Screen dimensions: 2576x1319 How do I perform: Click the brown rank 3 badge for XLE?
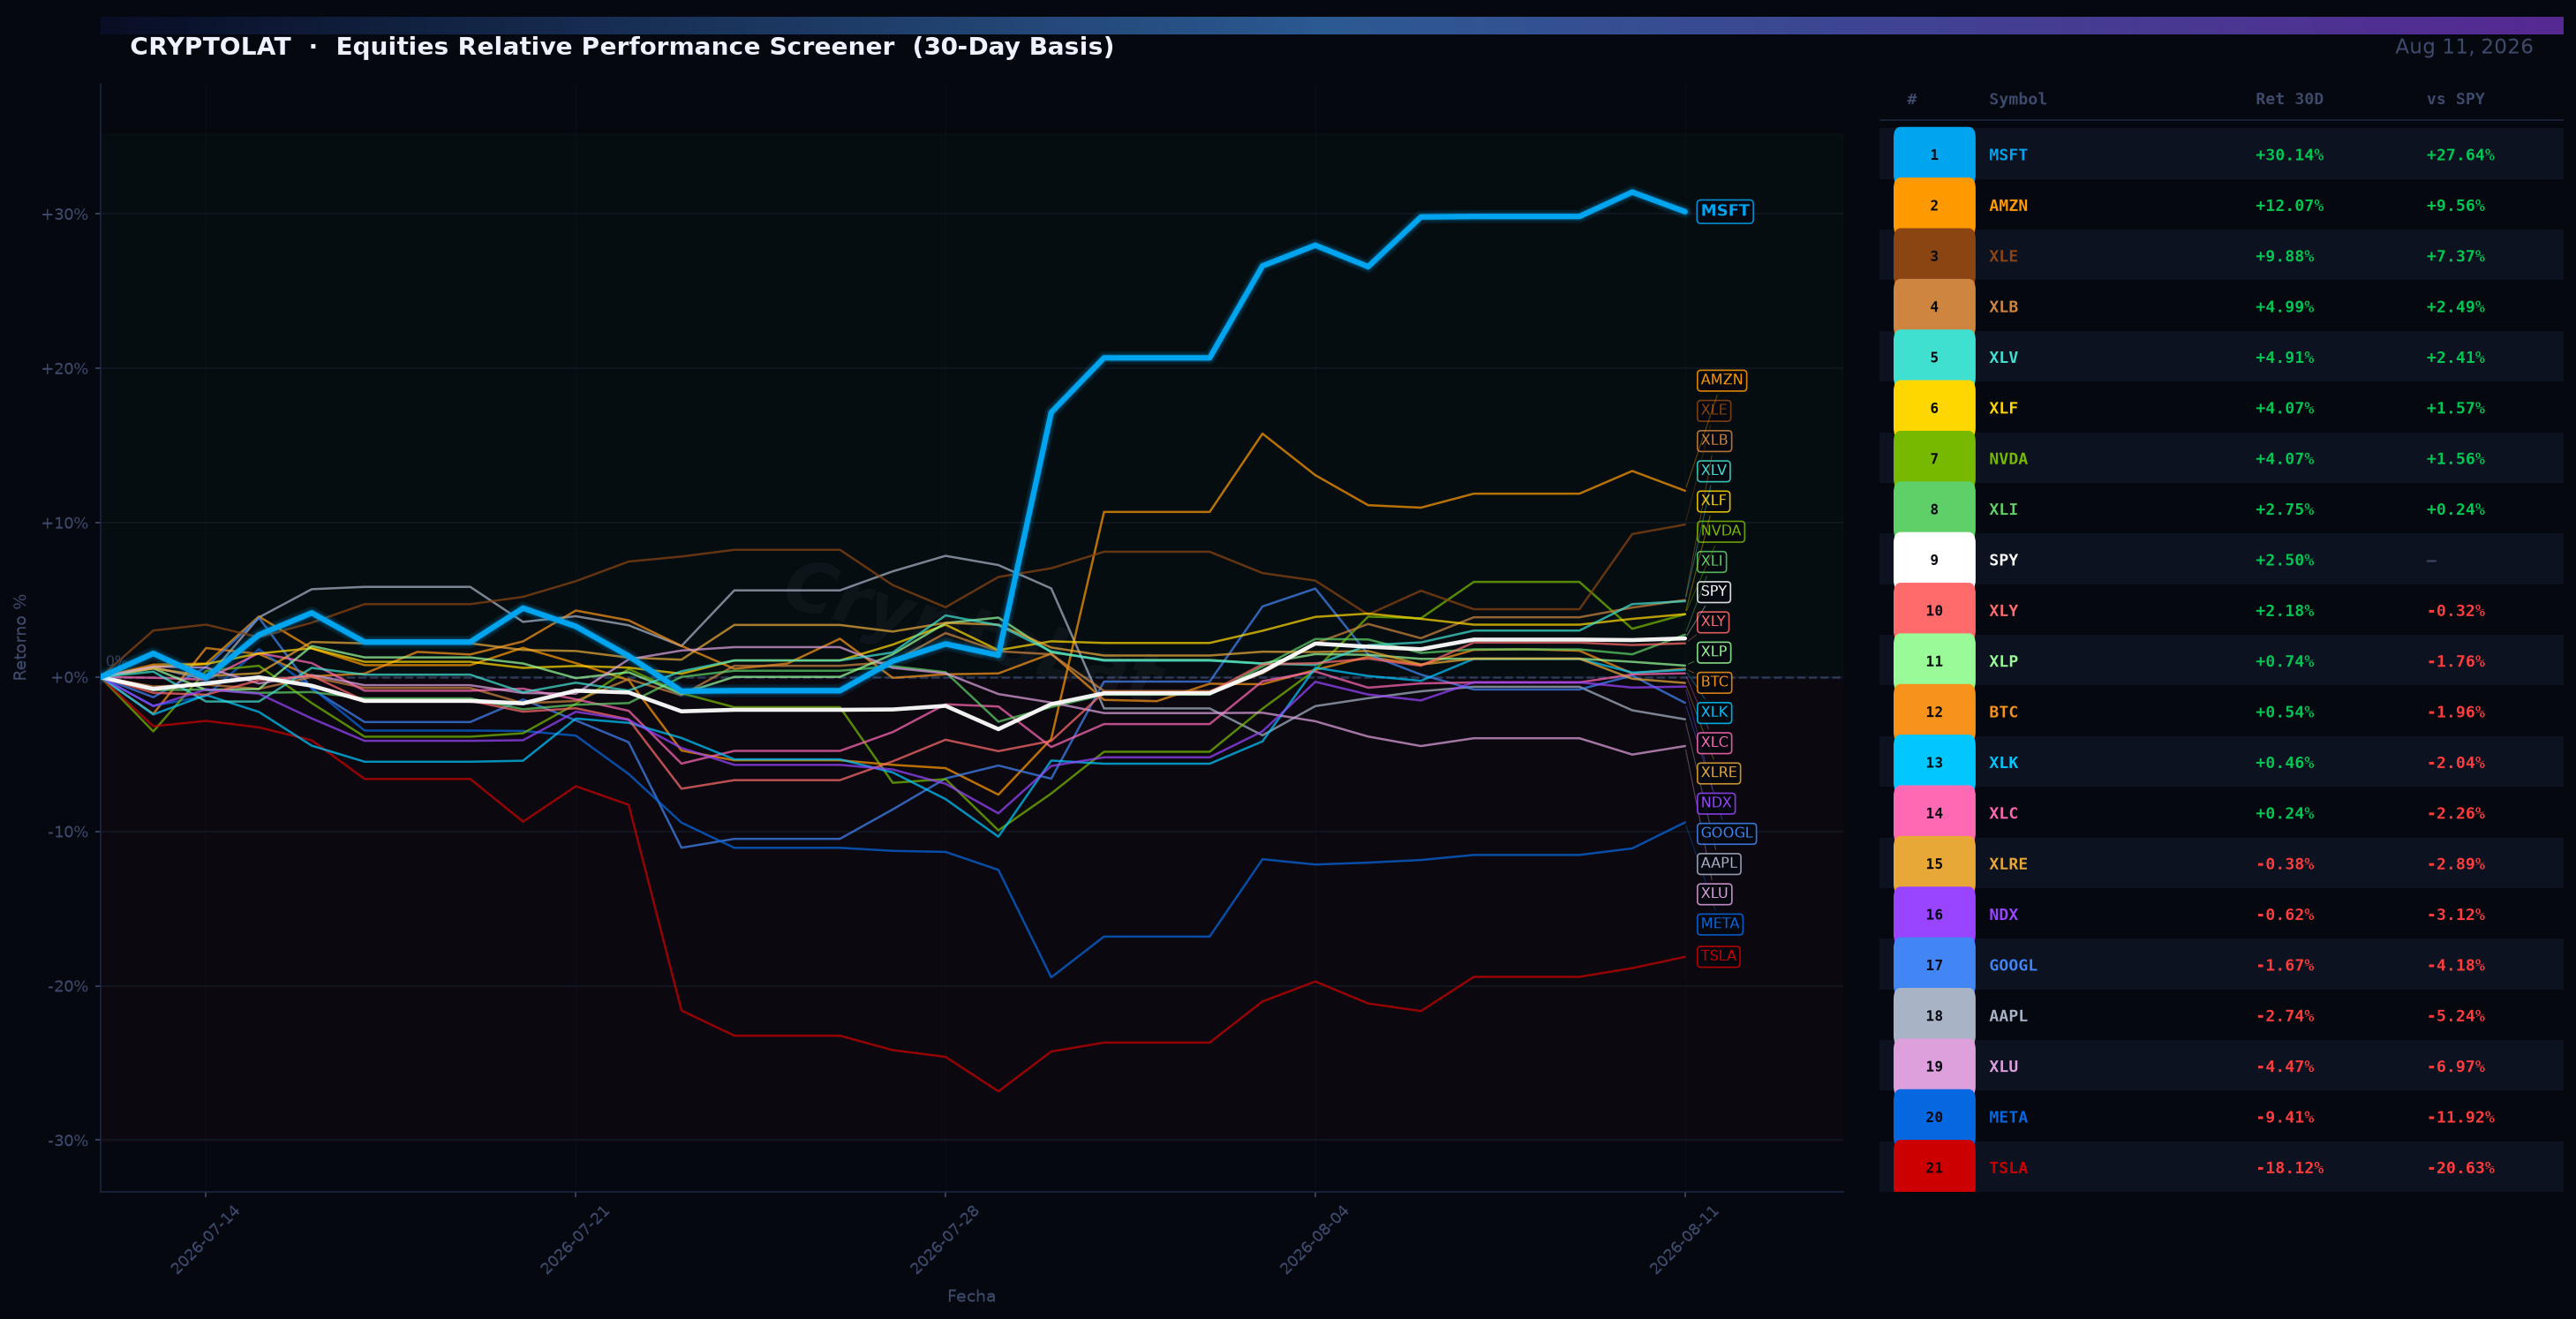pos(1933,256)
